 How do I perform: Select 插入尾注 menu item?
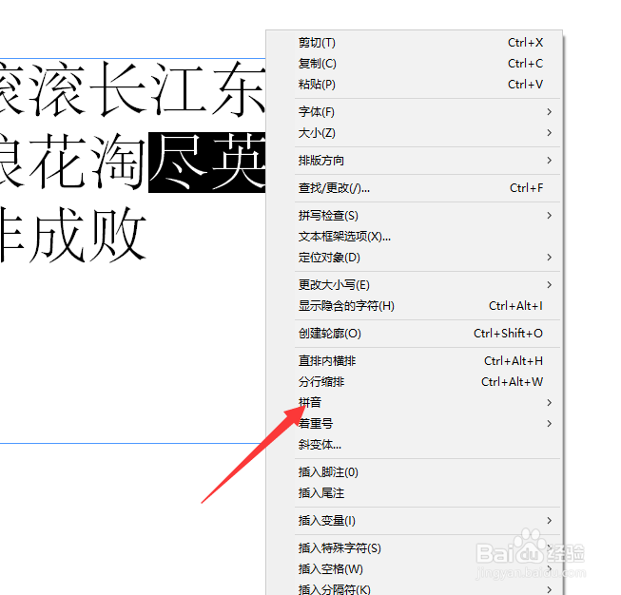pos(415,493)
